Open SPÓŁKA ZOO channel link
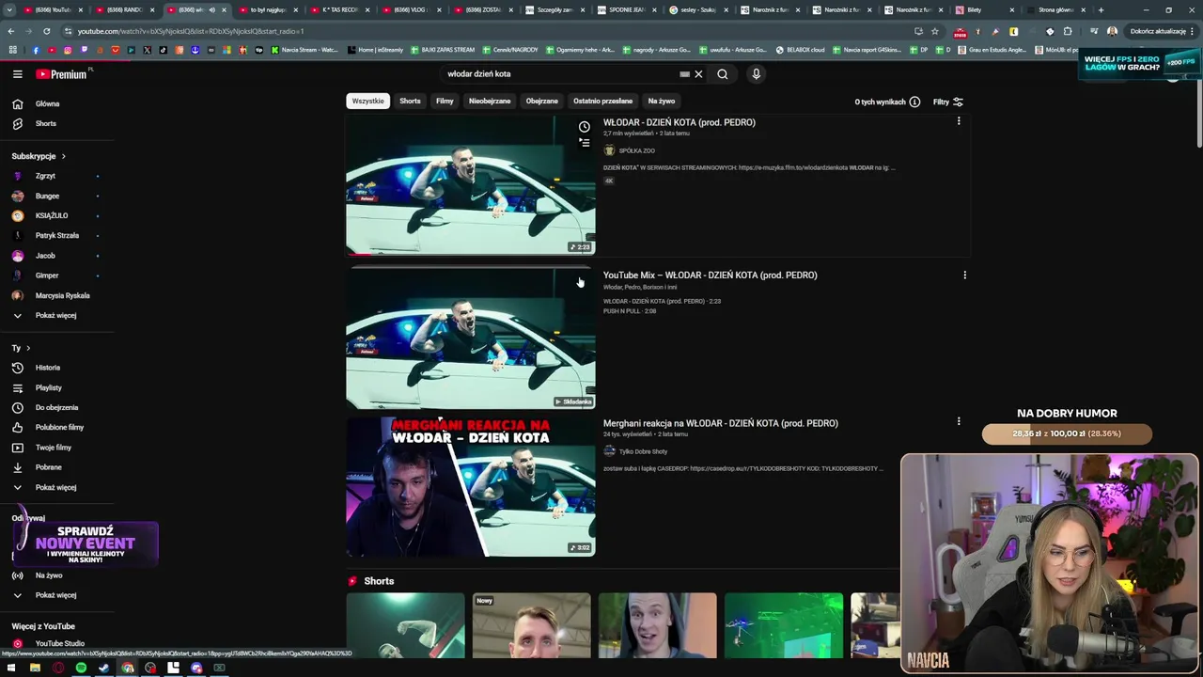 [636, 150]
